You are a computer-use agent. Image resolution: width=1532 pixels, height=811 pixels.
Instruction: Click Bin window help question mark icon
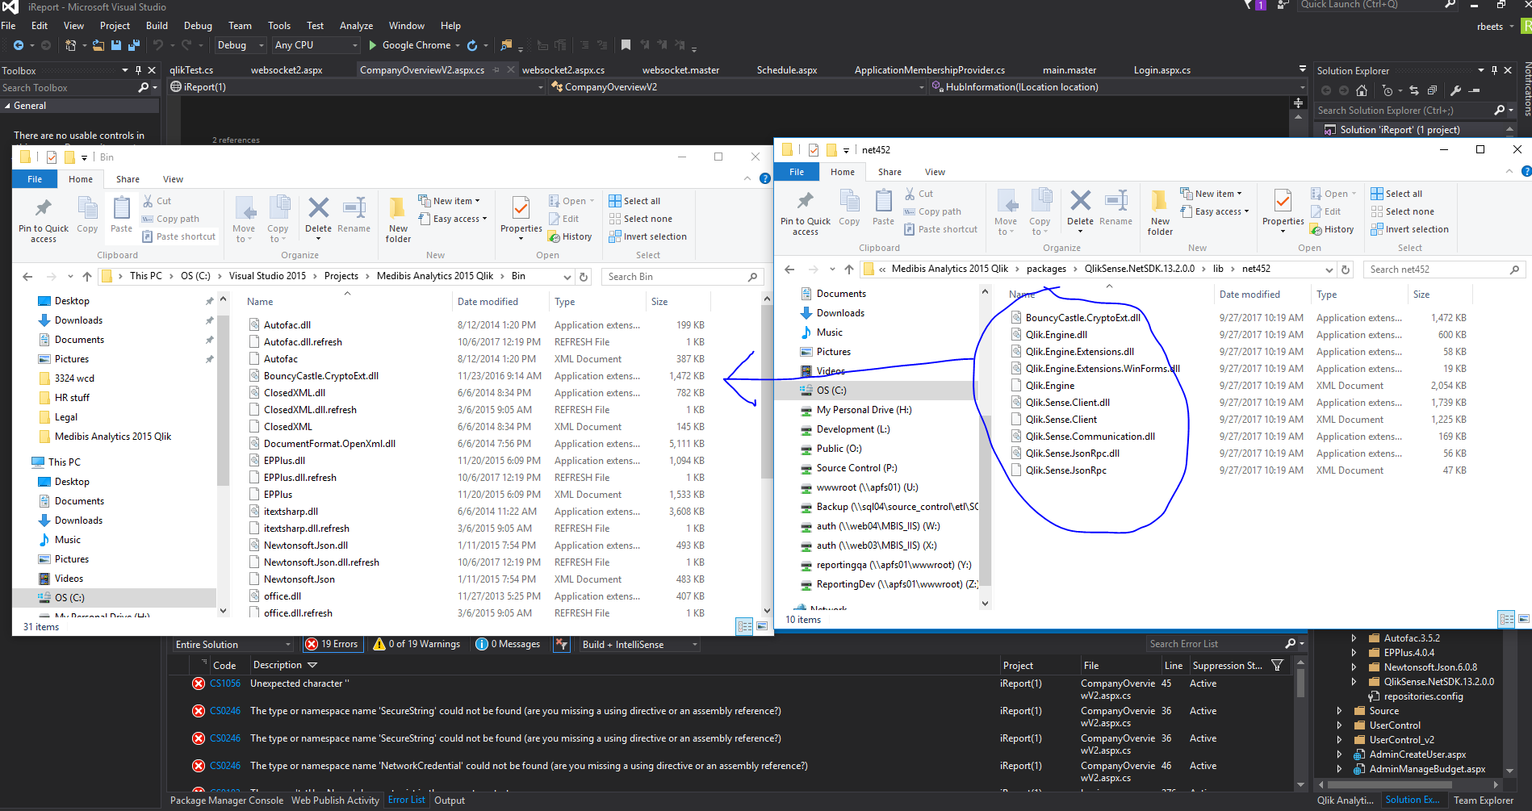764,178
